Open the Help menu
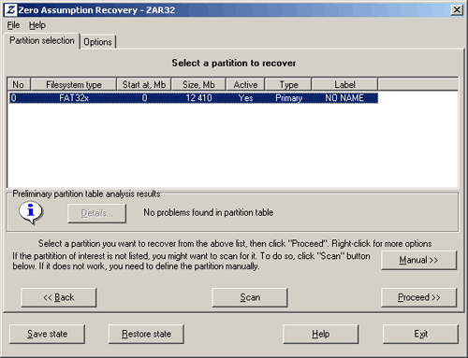 [x=37, y=25]
